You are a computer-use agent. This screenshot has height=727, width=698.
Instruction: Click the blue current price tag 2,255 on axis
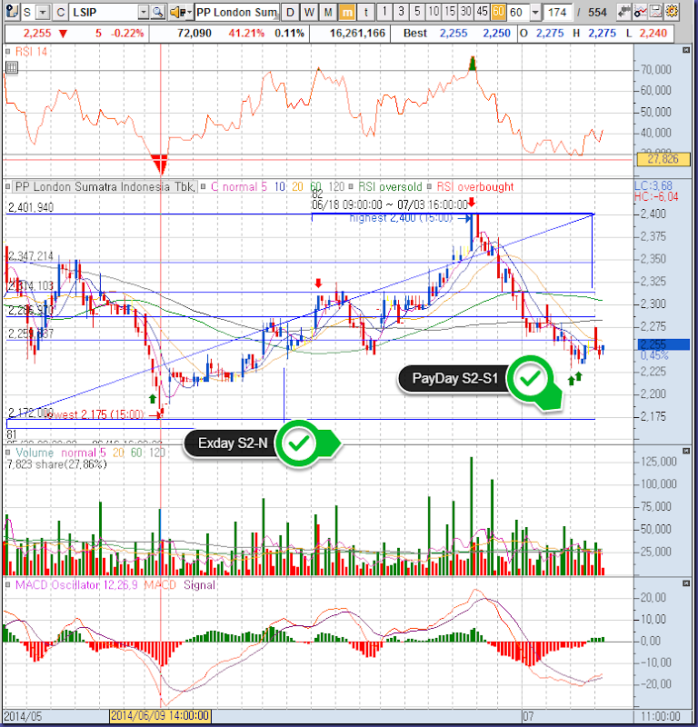(663, 344)
